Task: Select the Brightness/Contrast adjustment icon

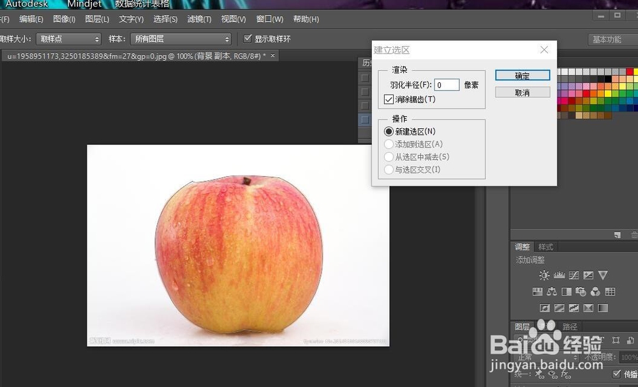Action: tap(545, 275)
